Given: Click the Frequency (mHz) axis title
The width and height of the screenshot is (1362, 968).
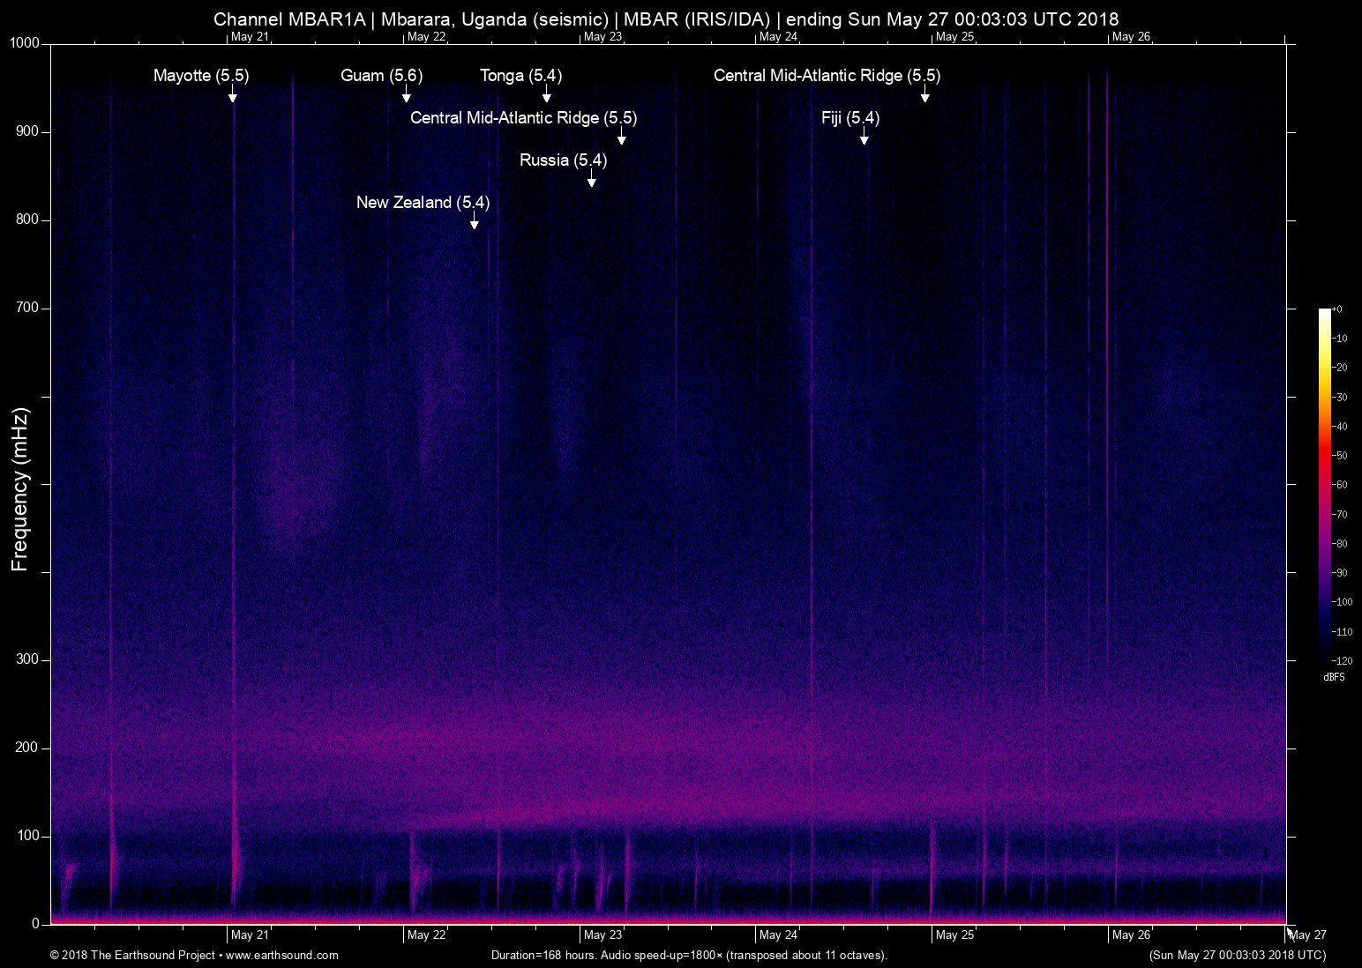Looking at the screenshot, I should 20,489.
